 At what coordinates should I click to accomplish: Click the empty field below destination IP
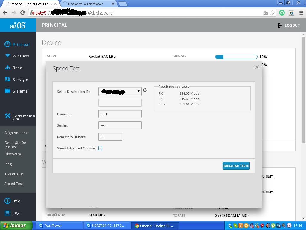pos(120,103)
